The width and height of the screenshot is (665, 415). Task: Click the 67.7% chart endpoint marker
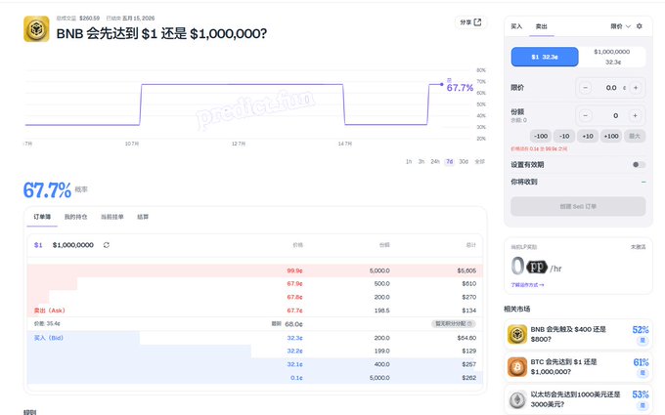tap(441, 84)
